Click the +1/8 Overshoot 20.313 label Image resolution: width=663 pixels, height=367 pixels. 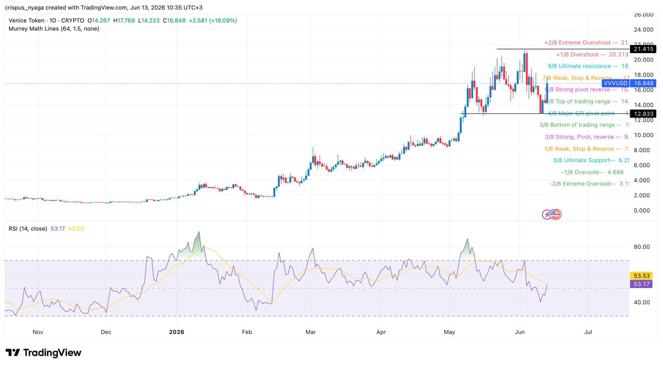[592, 54]
